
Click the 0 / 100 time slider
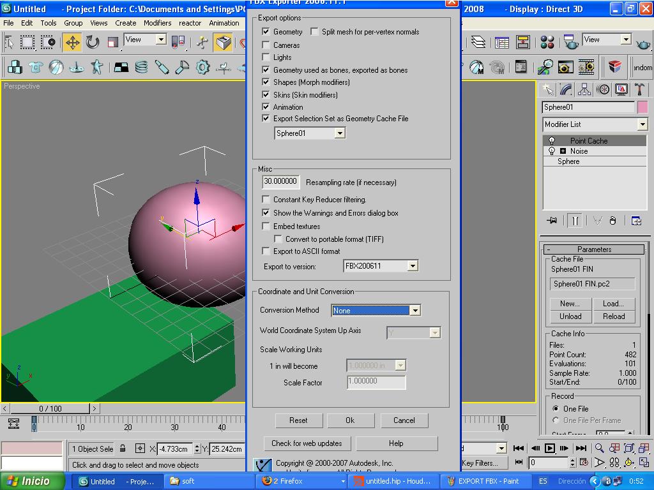[x=50, y=409]
